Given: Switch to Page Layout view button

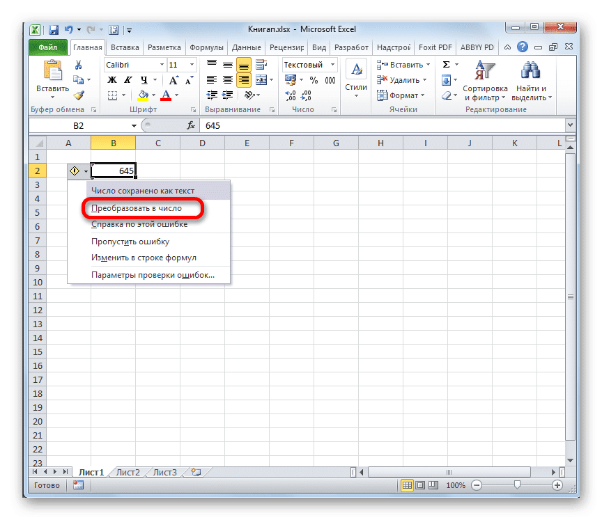Looking at the screenshot, I should click(x=420, y=485).
